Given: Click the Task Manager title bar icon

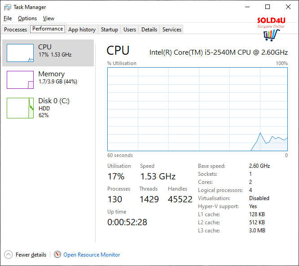Looking at the screenshot, I should [7, 7].
